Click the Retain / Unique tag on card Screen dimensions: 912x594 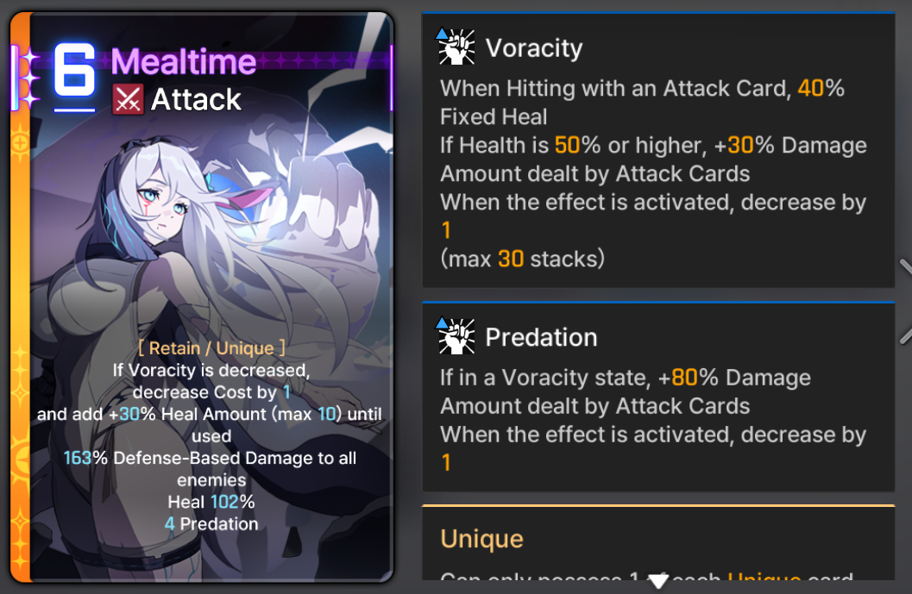coord(211,348)
